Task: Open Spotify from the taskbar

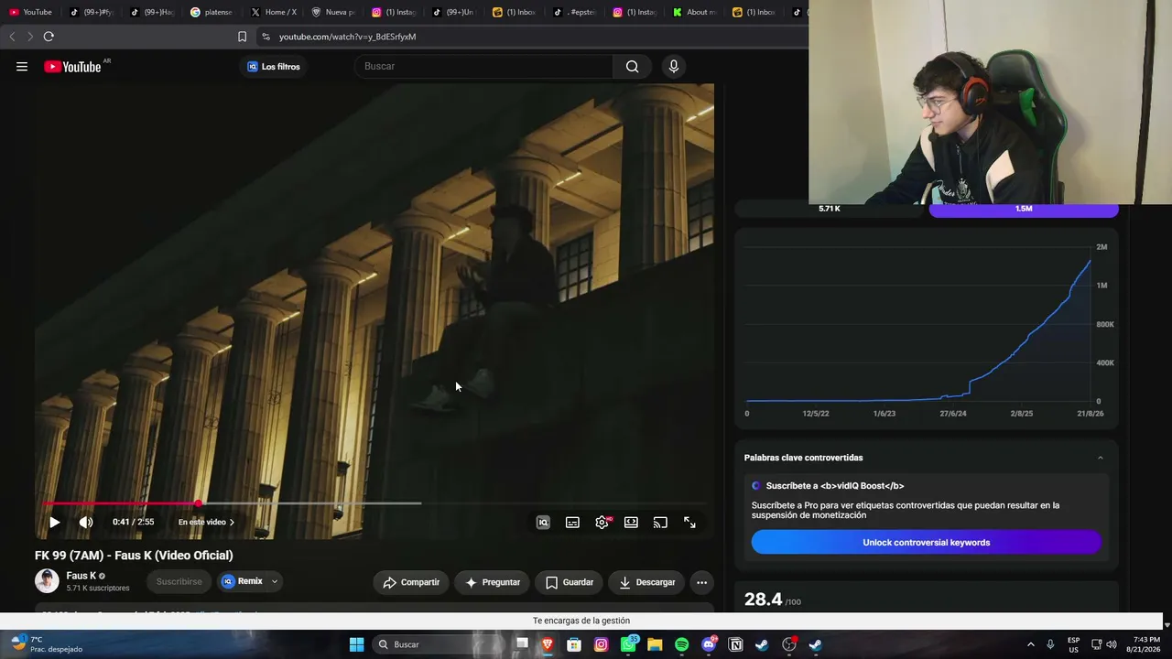Action: pos(681,644)
